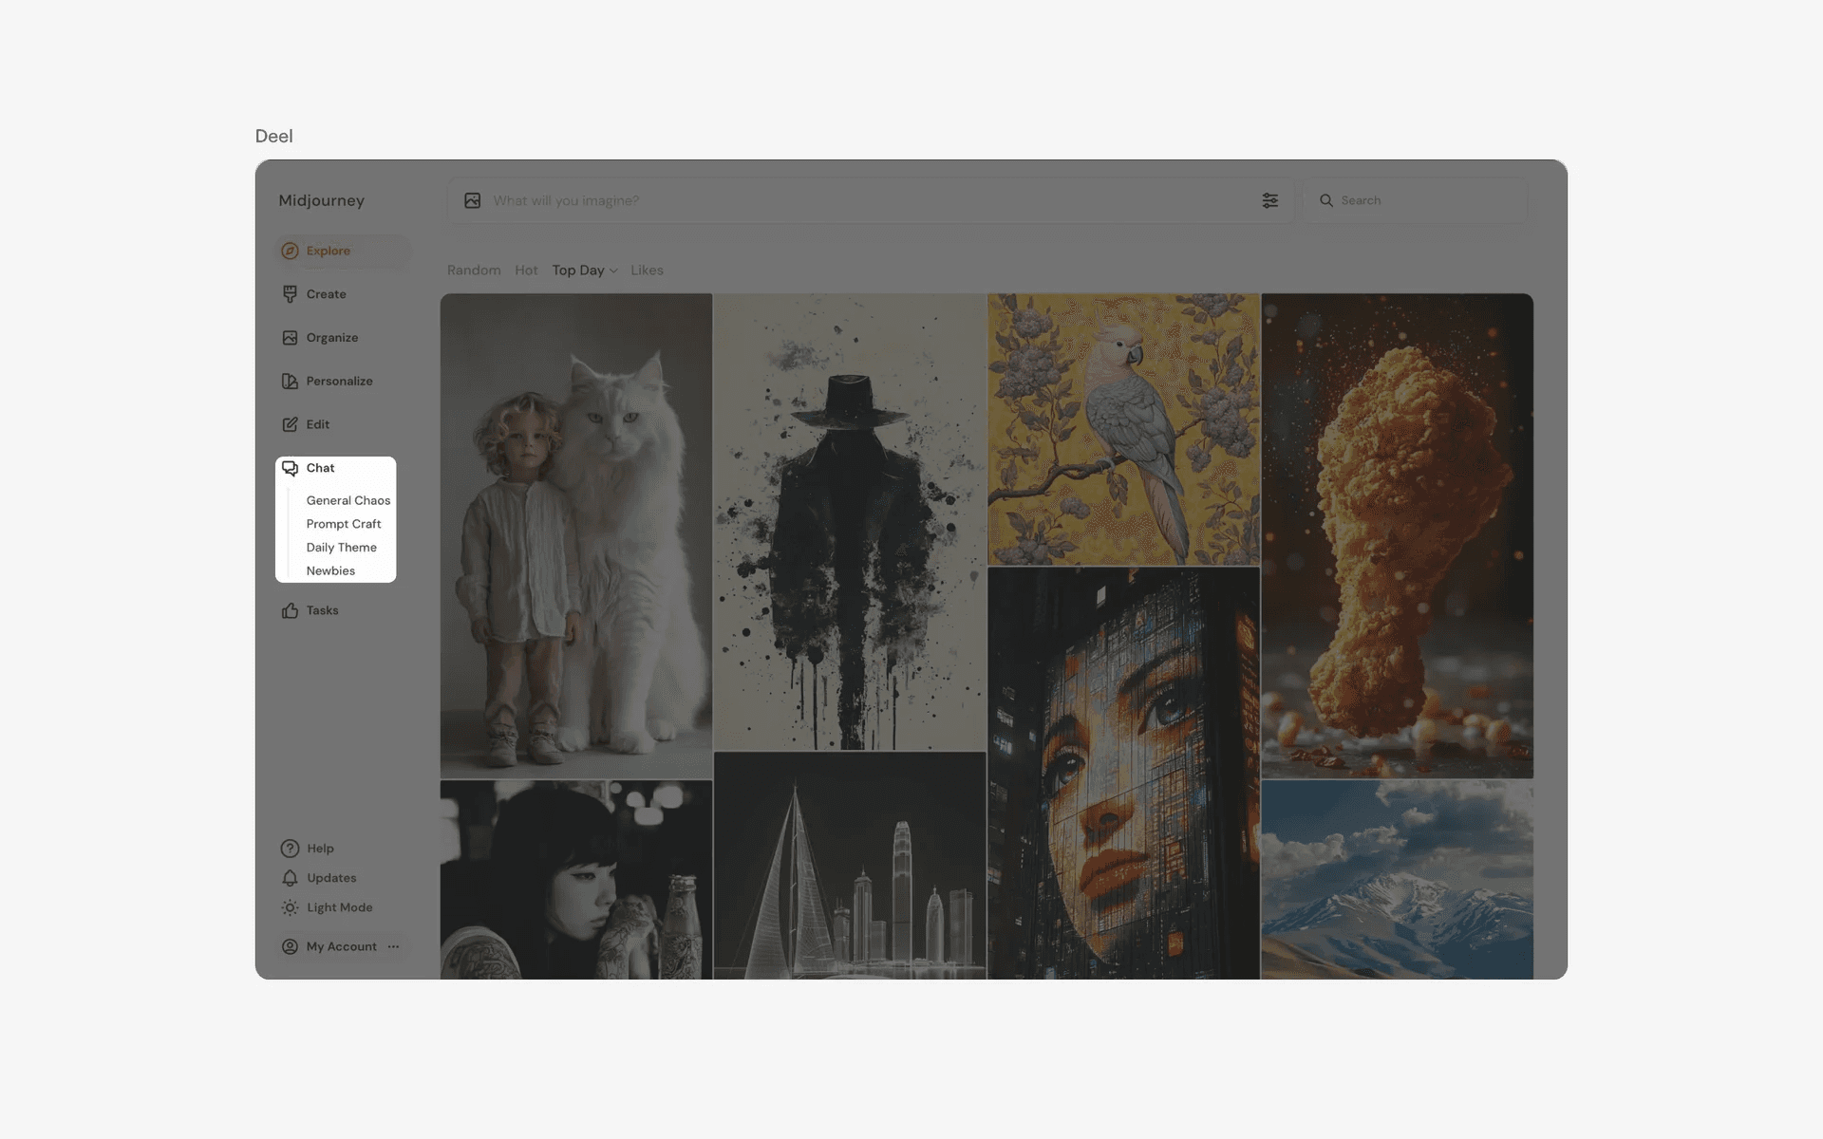Open the Prompt Craft chat room
This screenshot has height=1139, width=1823.
(343, 524)
